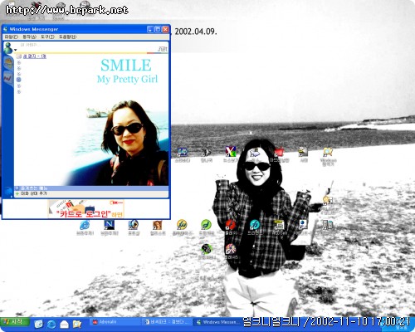Click the .net logo in Messenger
The width and height of the screenshot is (415, 332).
(x=163, y=49)
